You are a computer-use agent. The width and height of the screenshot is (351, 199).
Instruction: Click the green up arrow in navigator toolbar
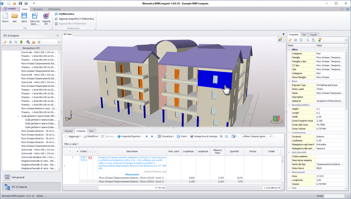click(x=21, y=42)
